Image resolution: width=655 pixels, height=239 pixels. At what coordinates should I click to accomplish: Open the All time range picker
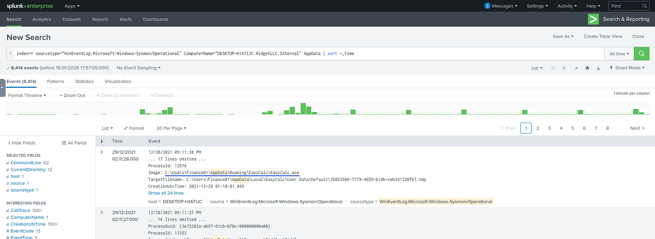click(x=619, y=54)
